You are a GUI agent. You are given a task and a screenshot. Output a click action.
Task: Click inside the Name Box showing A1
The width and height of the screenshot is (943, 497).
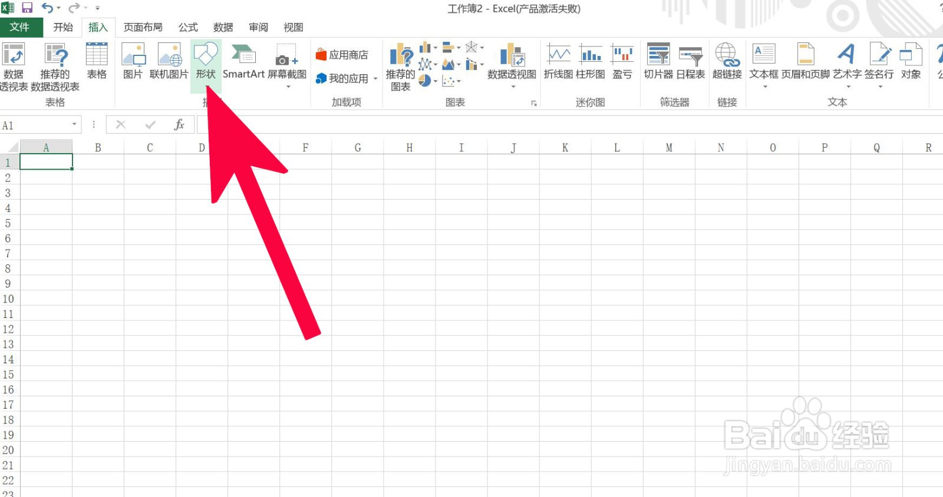(x=35, y=125)
